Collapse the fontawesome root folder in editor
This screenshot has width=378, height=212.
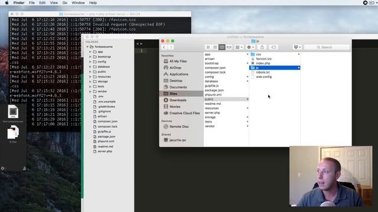pyautogui.click(x=87, y=47)
